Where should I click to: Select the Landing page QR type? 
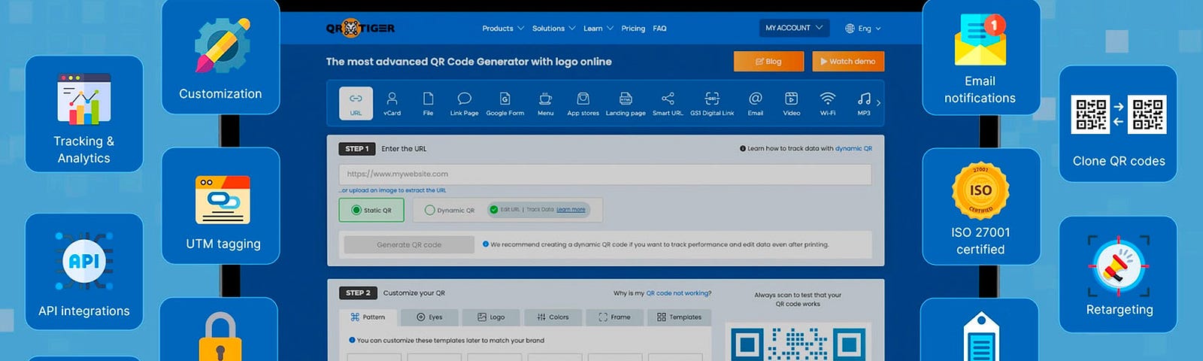click(626, 103)
